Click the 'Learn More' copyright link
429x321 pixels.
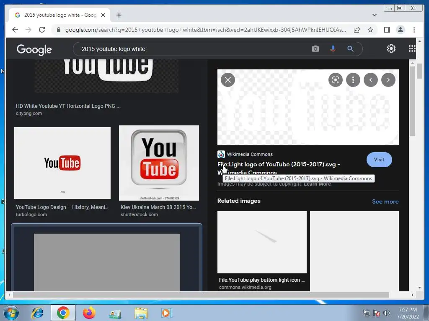[x=317, y=184]
